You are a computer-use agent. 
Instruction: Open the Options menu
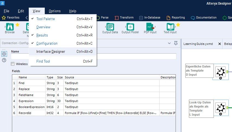pos(55,11)
